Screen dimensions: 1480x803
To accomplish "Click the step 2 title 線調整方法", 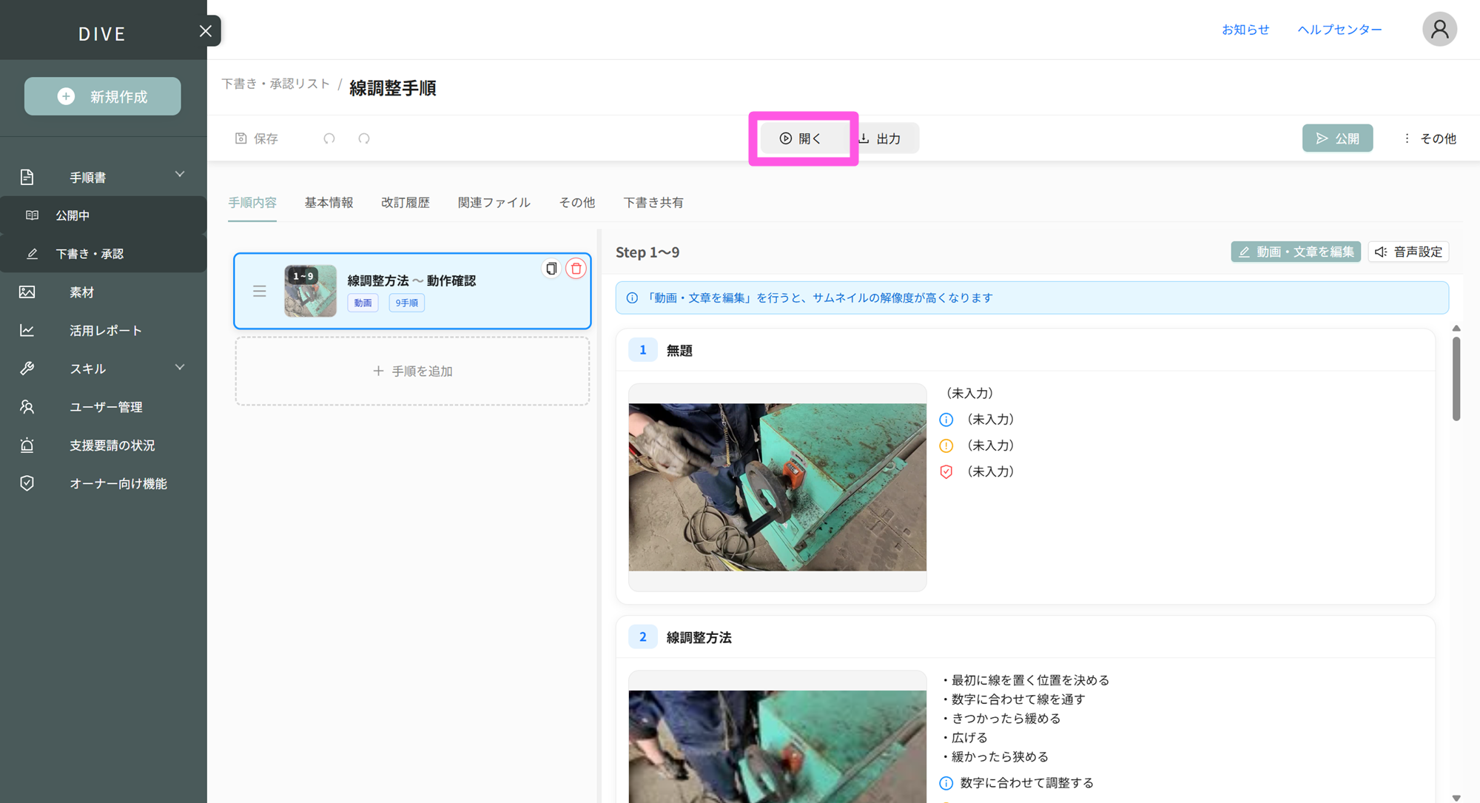I will pyautogui.click(x=699, y=637).
